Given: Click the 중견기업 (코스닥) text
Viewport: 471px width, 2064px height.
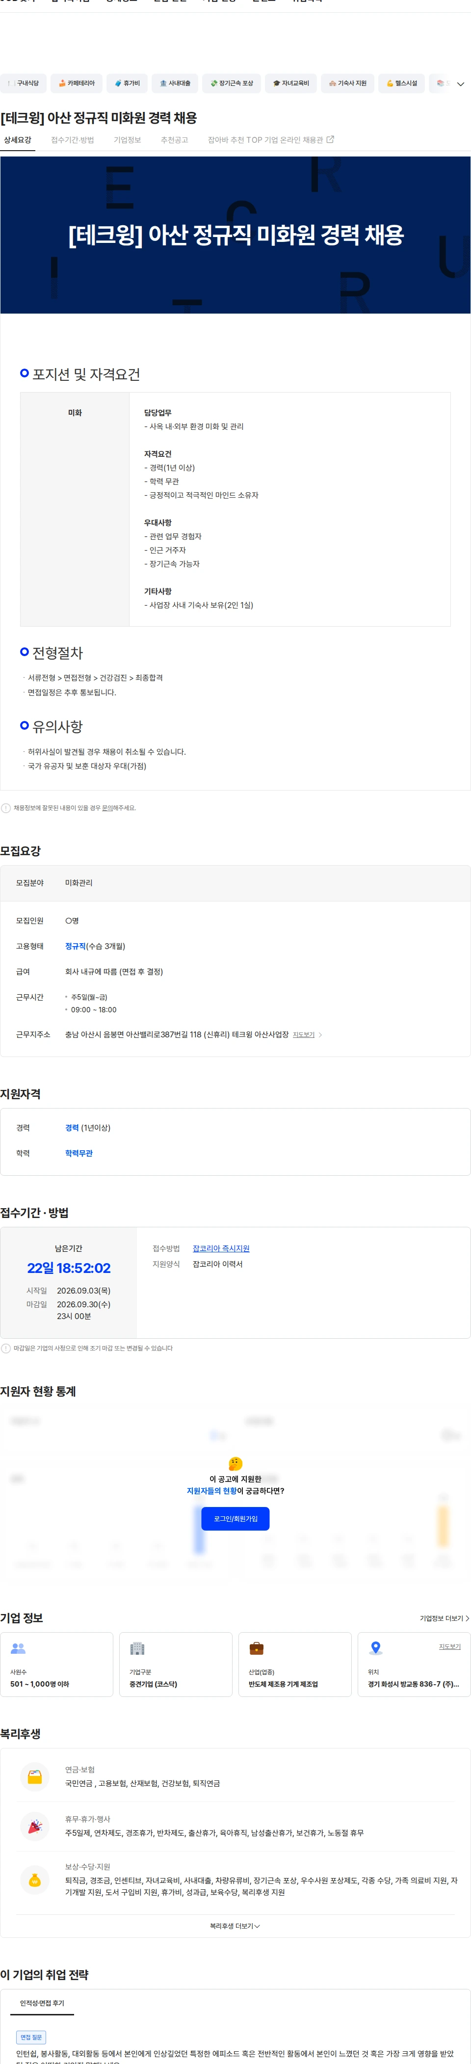Looking at the screenshot, I should point(153,1684).
